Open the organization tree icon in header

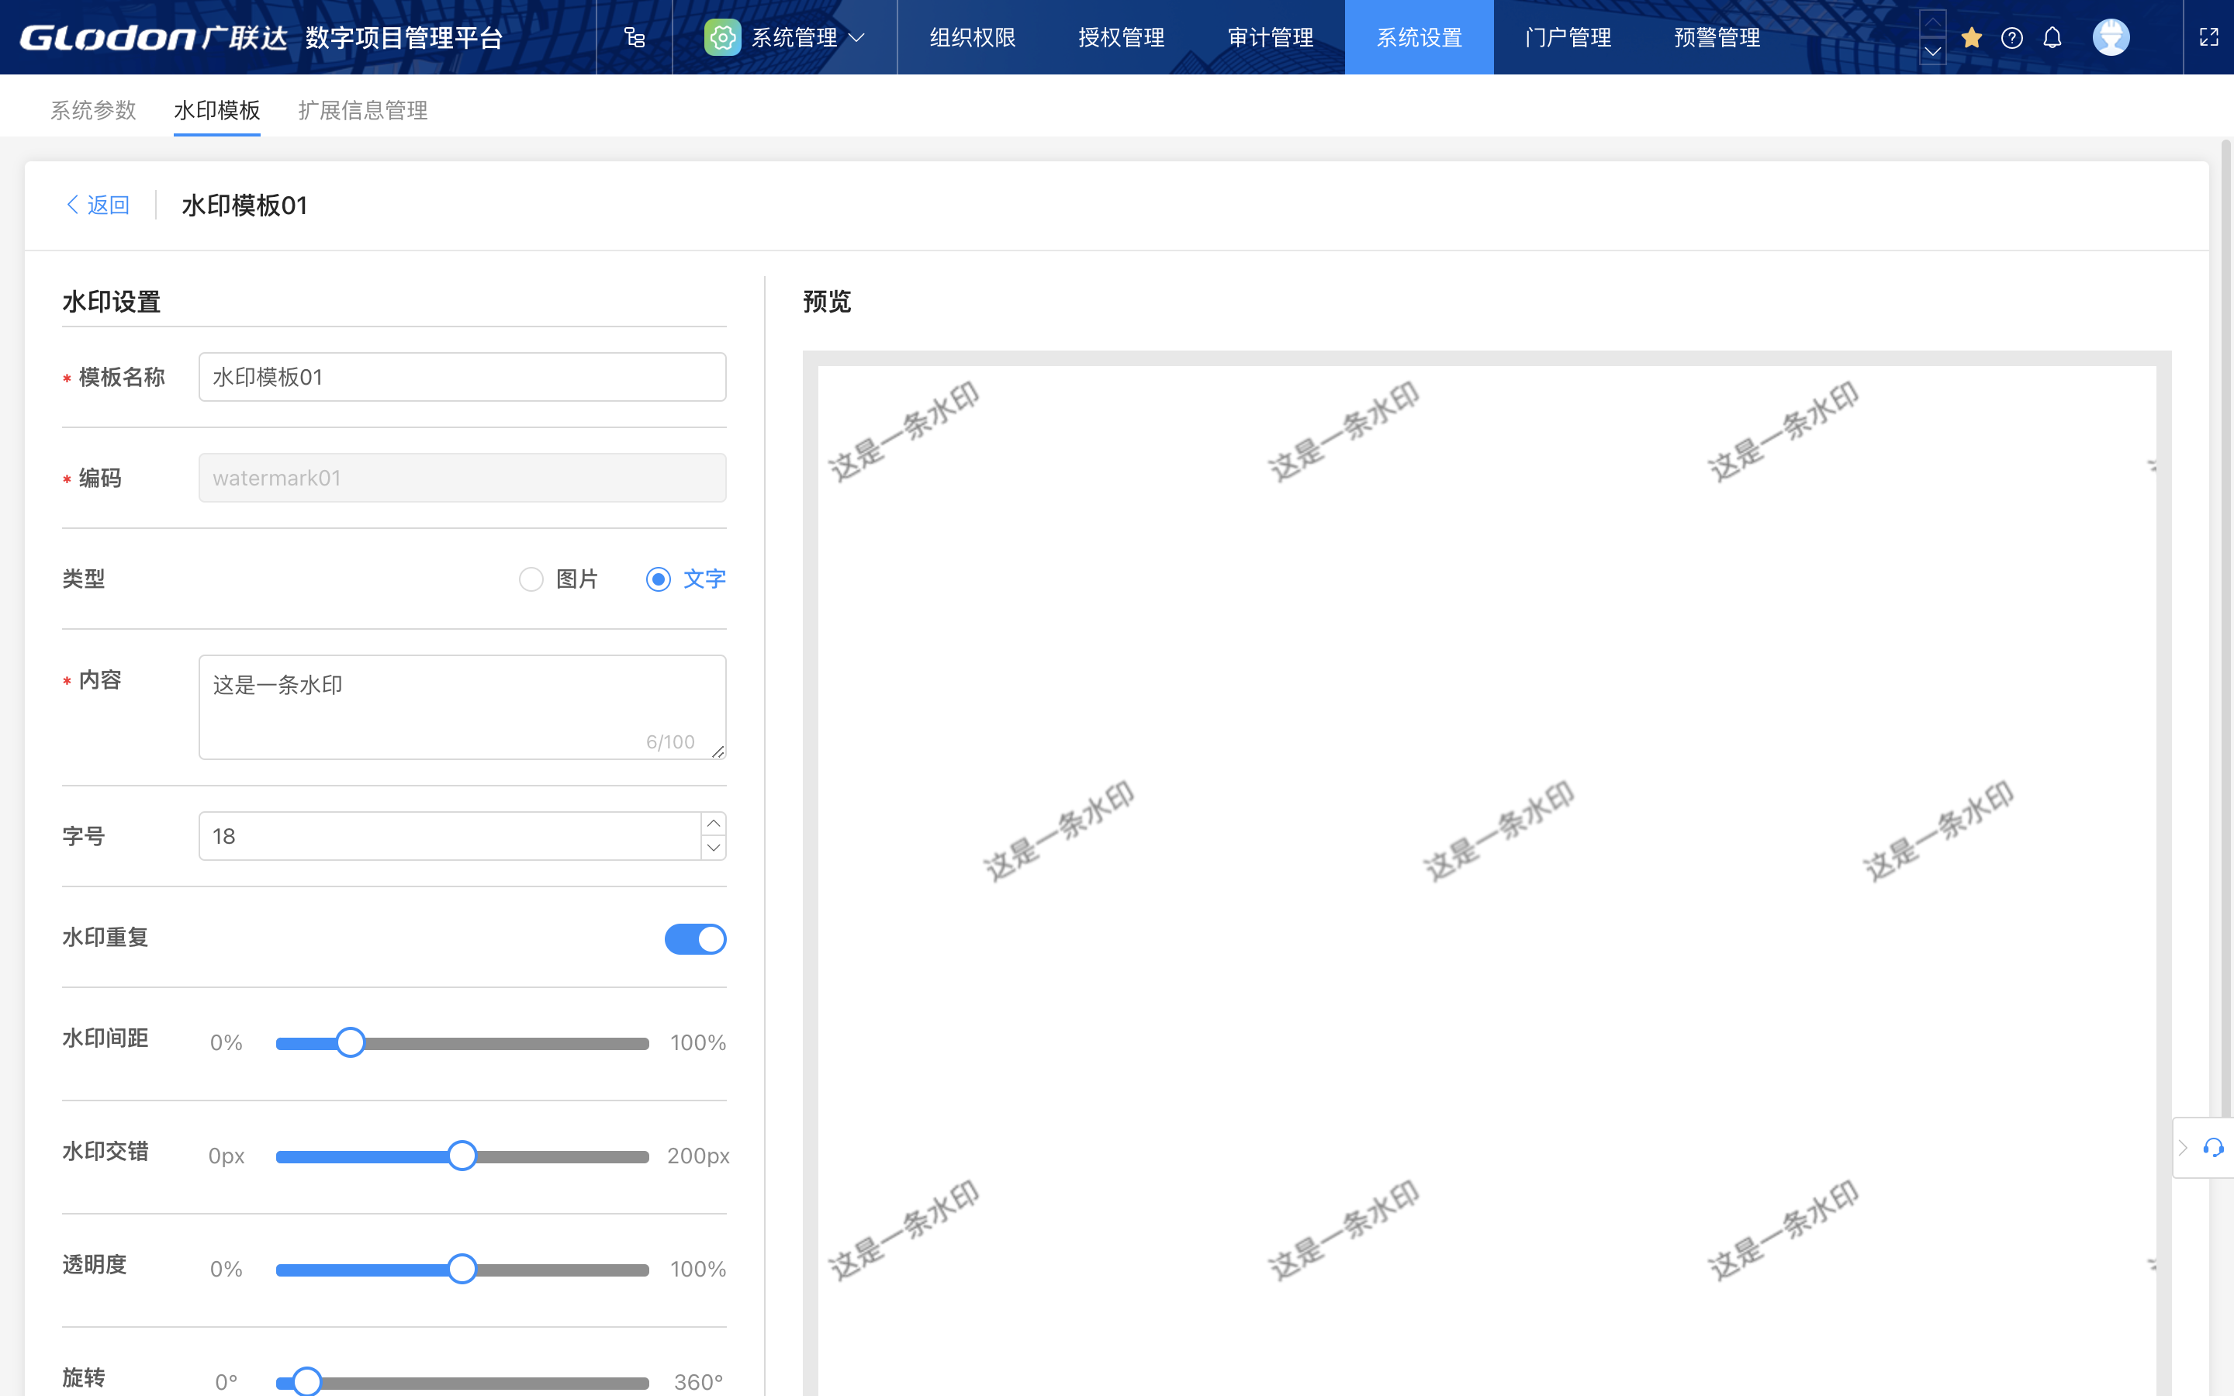point(635,37)
